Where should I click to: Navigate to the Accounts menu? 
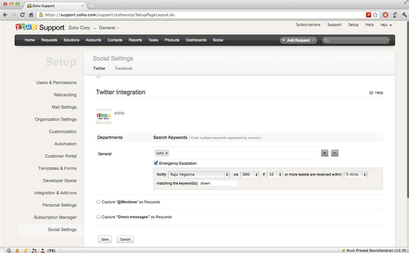tap(93, 40)
